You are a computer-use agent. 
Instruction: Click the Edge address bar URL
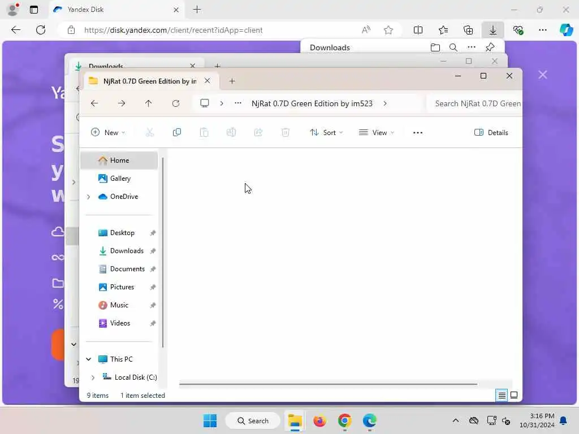173,31
